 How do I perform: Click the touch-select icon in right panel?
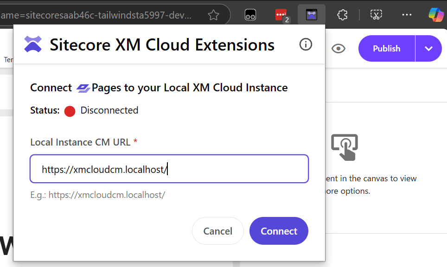coord(344,147)
